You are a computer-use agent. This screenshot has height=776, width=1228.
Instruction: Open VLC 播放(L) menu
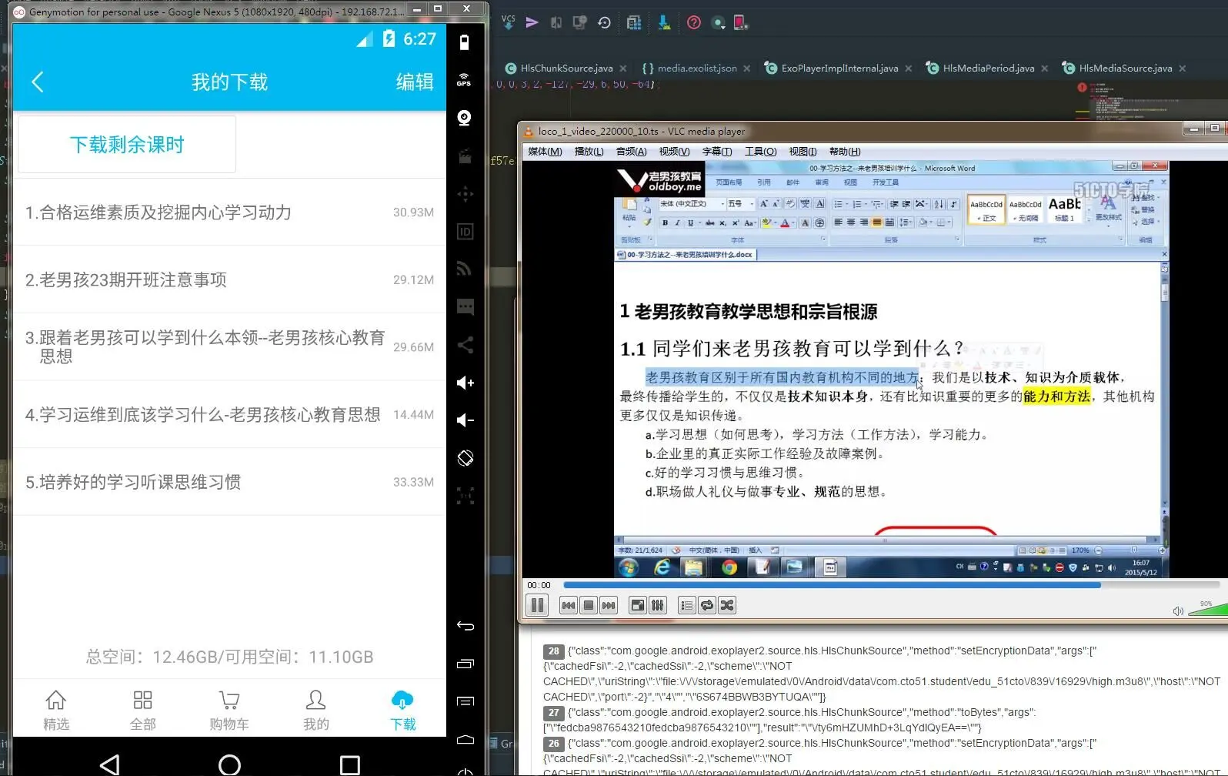589,152
